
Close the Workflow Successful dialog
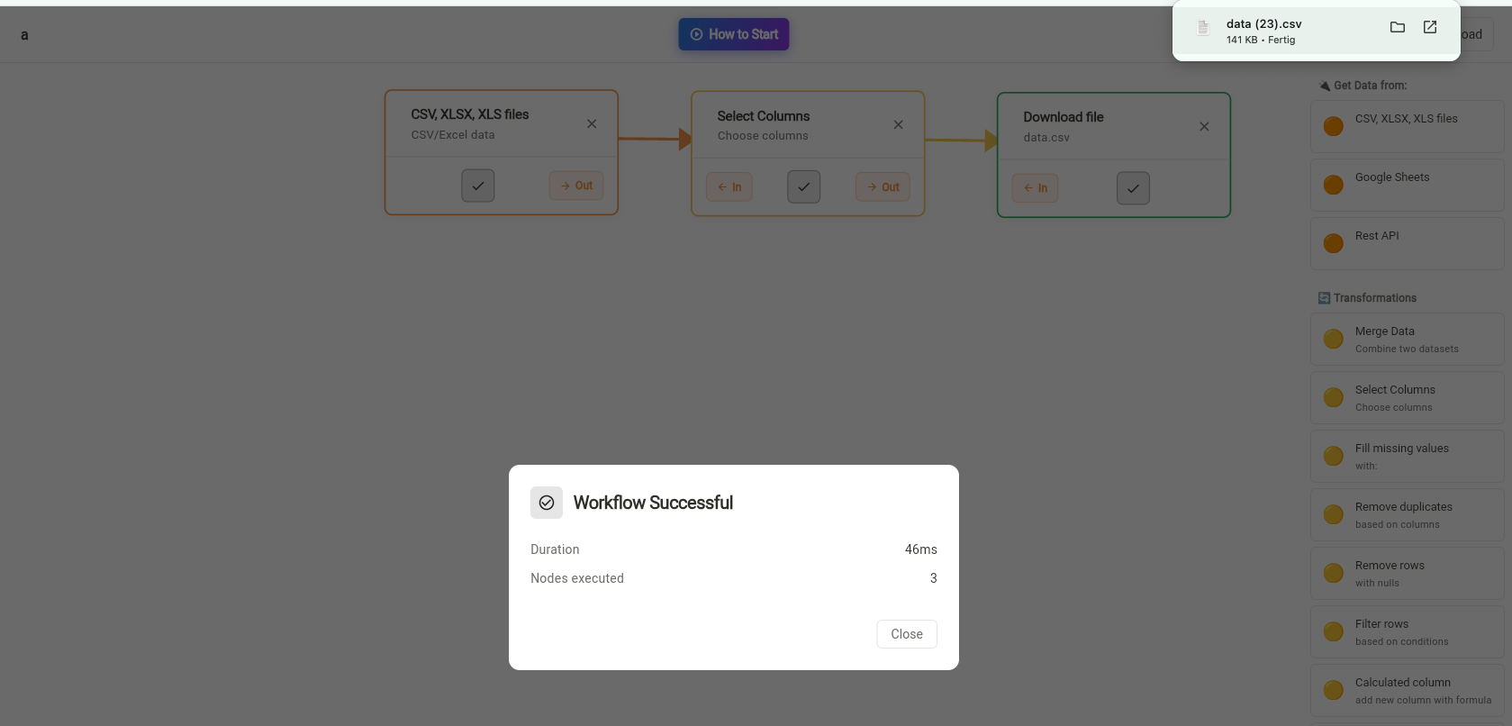point(906,633)
